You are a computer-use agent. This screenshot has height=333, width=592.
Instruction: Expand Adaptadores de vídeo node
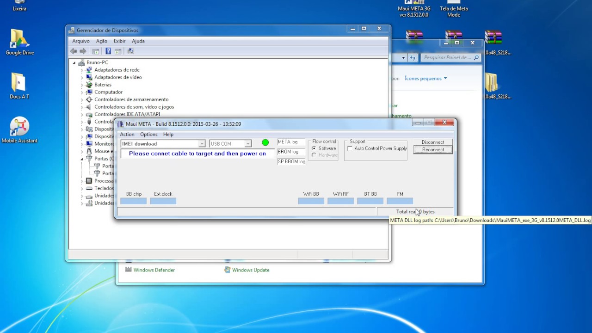82,78
